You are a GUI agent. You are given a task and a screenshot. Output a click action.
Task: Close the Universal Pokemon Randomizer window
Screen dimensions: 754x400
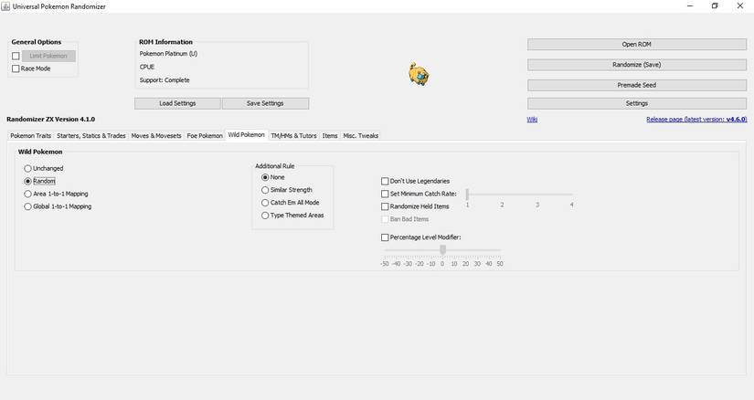740,6
